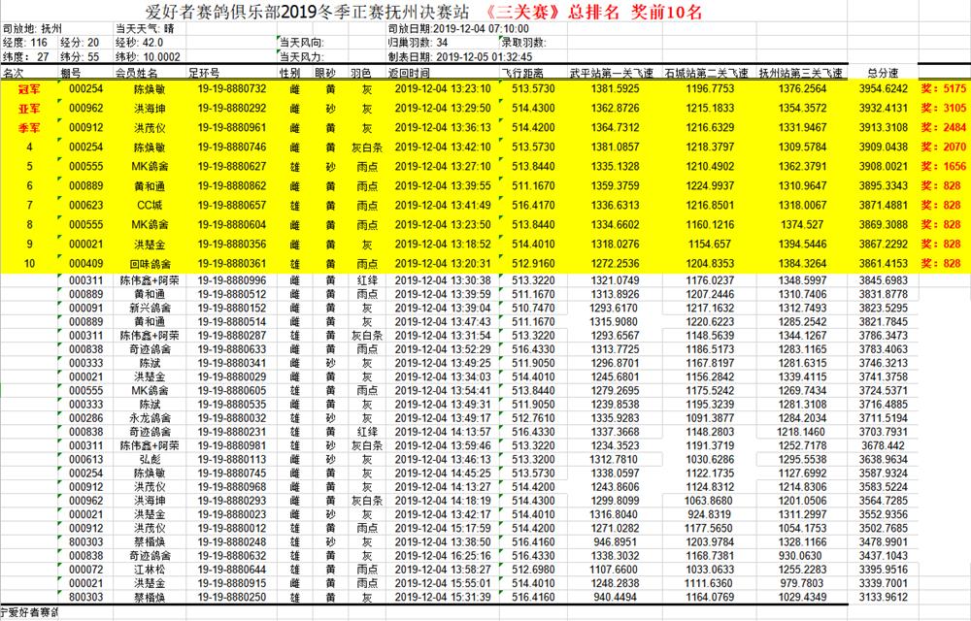Click third-stage speed value 930.0630

800,556
